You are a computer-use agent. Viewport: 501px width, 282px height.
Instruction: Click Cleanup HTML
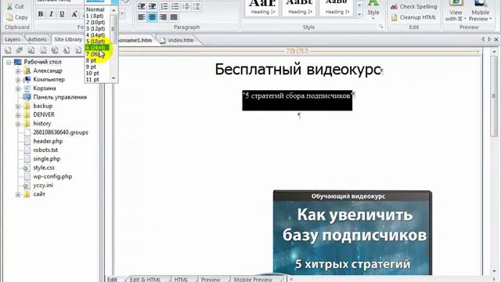413,17
